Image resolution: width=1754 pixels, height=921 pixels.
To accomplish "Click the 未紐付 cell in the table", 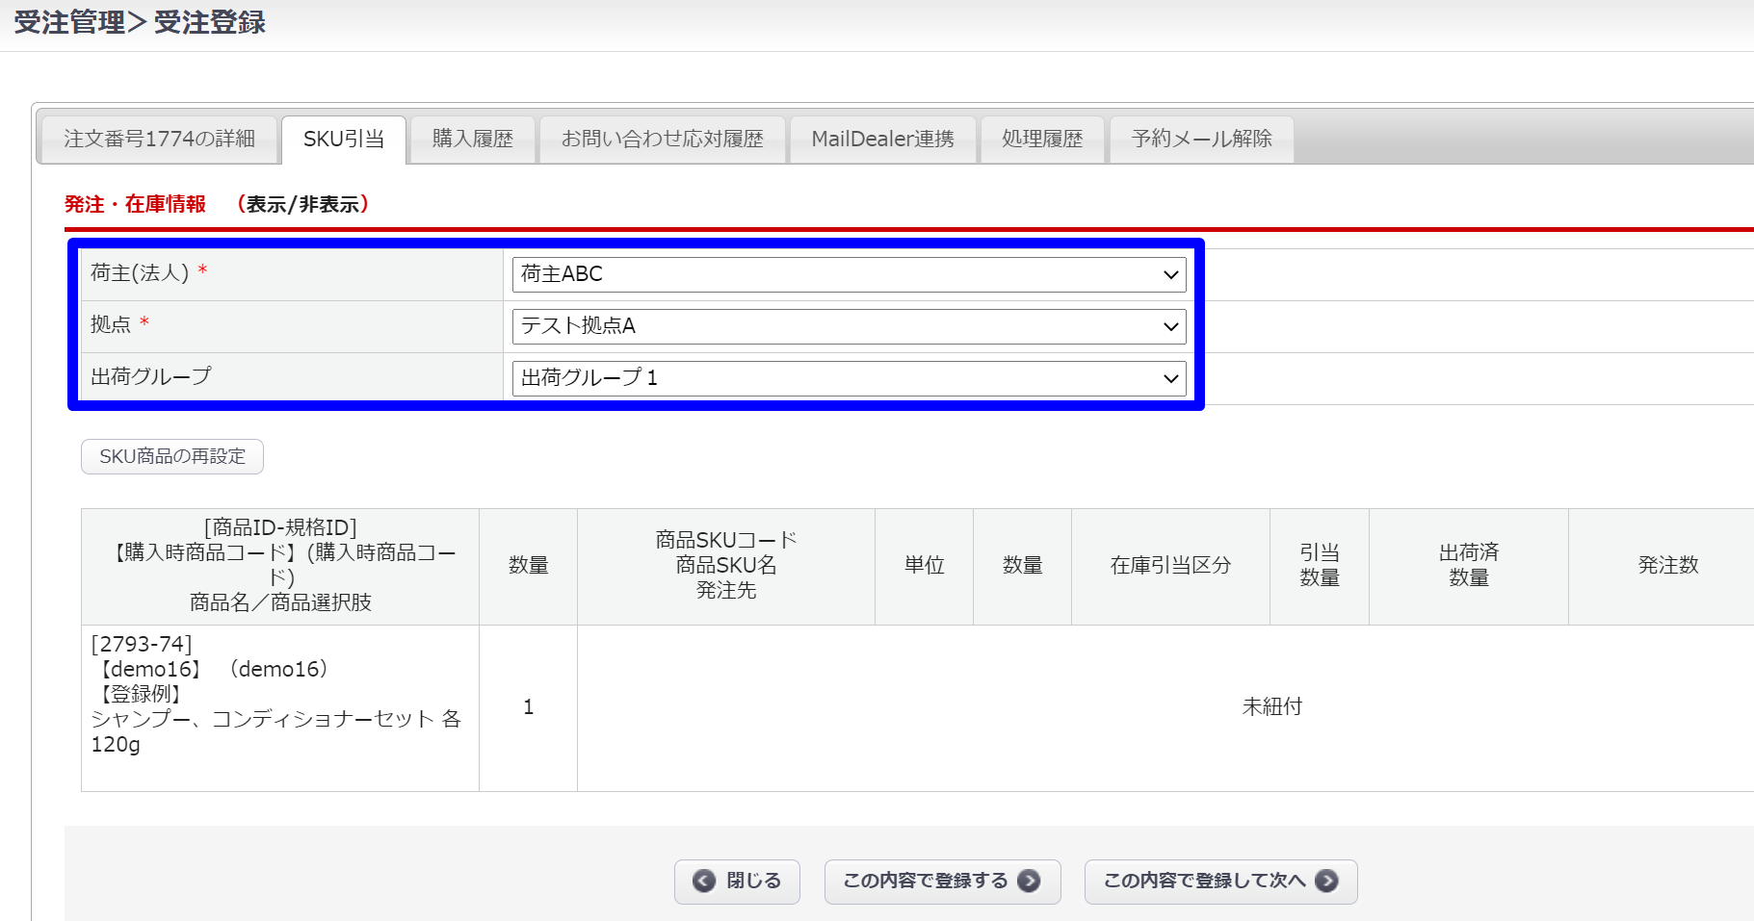I will (x=1271, y=707).
